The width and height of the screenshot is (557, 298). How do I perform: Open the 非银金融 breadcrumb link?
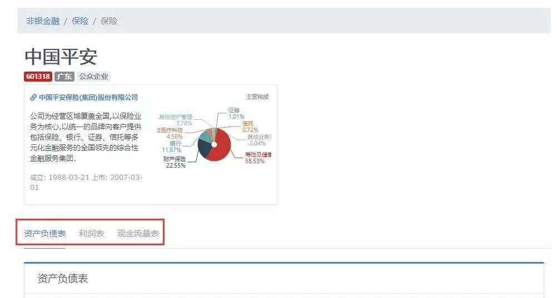click(43, 21)
